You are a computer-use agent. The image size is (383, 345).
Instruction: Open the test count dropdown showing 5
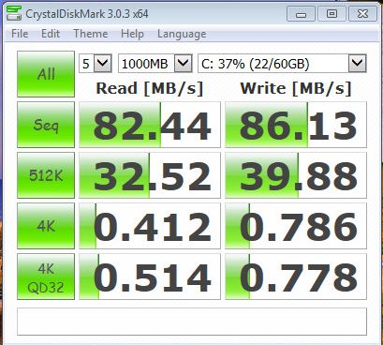(96, 64)
